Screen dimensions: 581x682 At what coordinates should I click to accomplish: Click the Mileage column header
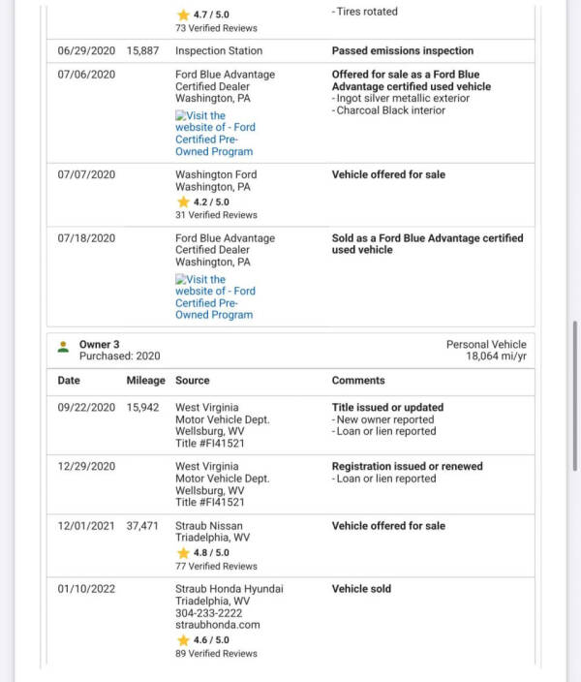[x=145, y=381]
